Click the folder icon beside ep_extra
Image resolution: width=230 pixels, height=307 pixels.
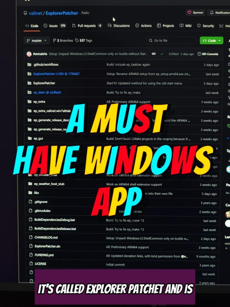pyautogui.click(x=30, y=102)
